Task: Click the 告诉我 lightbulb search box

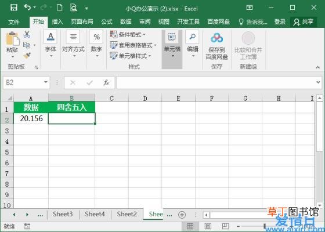Action: tap(253, 22)
